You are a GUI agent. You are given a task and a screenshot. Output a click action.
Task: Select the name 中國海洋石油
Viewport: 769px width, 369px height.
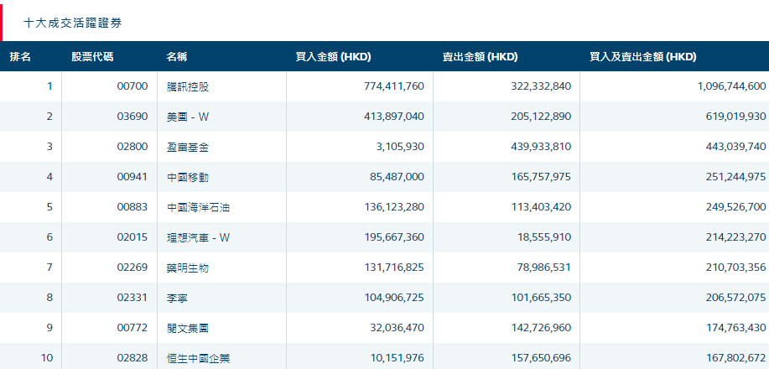[198, 208]
